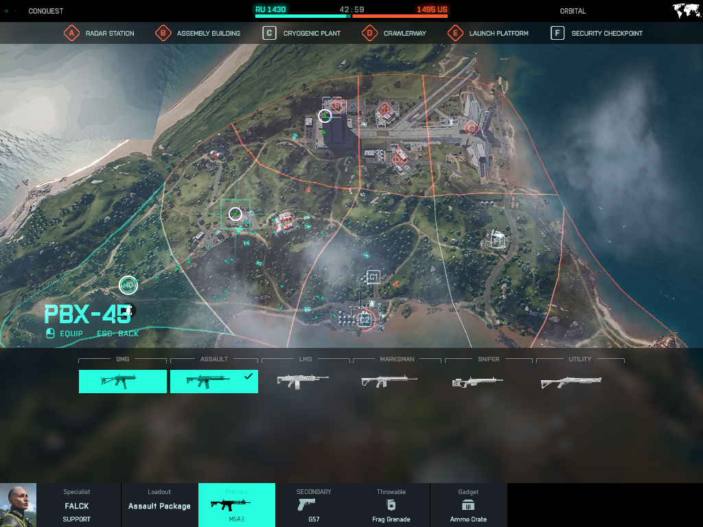Open the Primary M5A3 weapon slot
This screenshot has height=527, width=703.
click(x=237, y=505)
